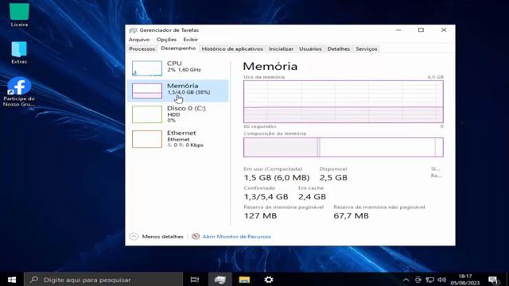Click the Task Manager taskbar icon
Viewport: 509px width, 286px height.
[220, 280]
